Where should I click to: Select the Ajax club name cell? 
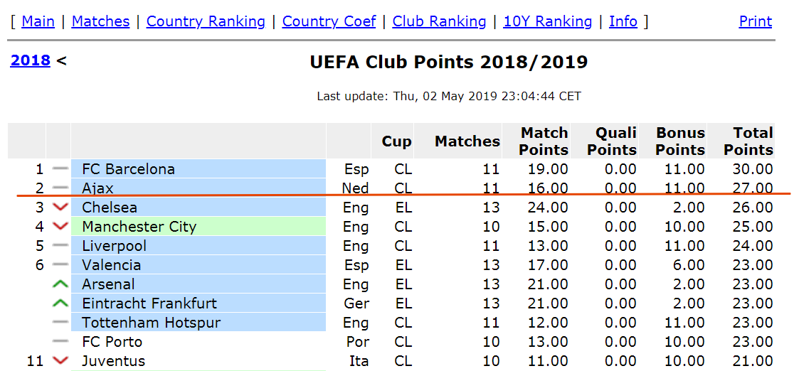tap(198, 188)
